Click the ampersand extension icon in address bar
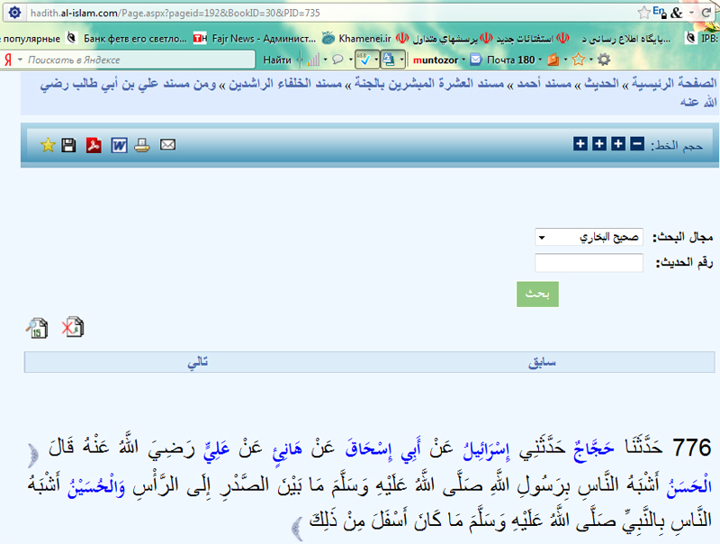 tap(677, 13)
